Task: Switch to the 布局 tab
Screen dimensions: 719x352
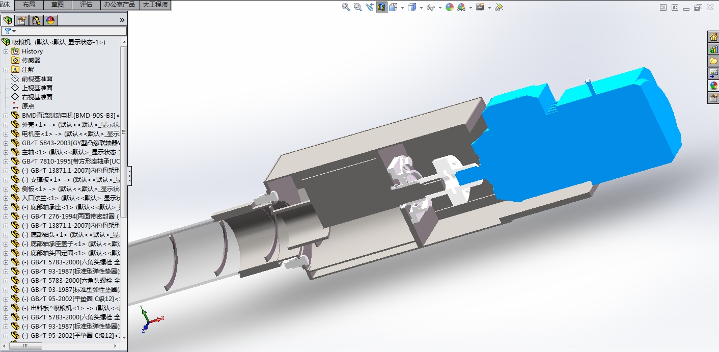Action: coord(29,5)
